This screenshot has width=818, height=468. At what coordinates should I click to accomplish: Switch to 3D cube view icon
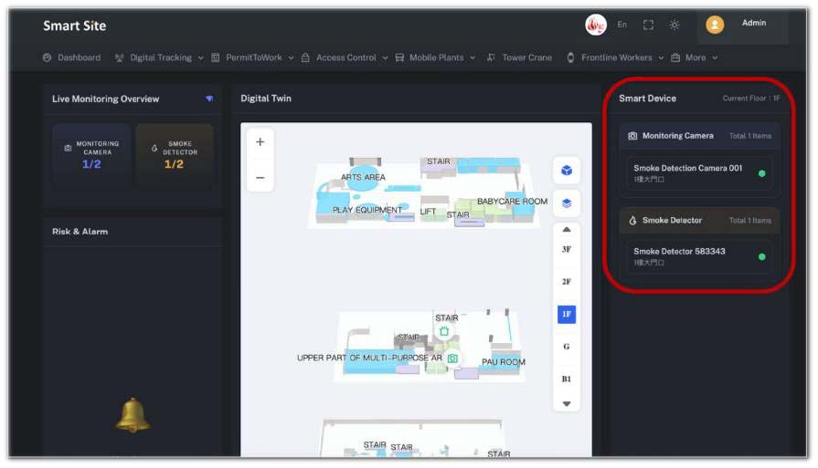click(566, 171)
